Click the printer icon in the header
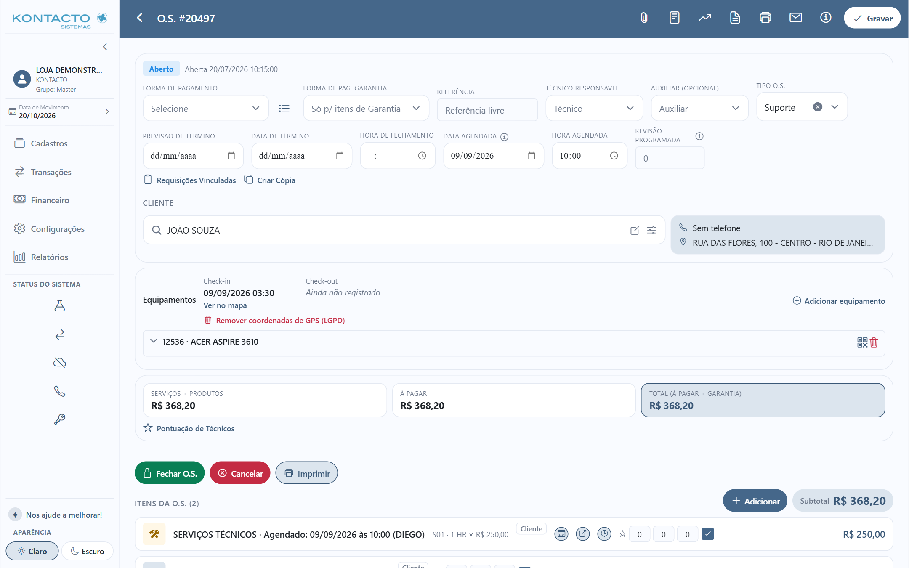This screenshot has width=909, height=568. coord(765,18)
